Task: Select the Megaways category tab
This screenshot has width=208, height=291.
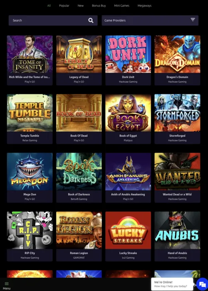Action: pyautogui.click(x=144, y=5)
